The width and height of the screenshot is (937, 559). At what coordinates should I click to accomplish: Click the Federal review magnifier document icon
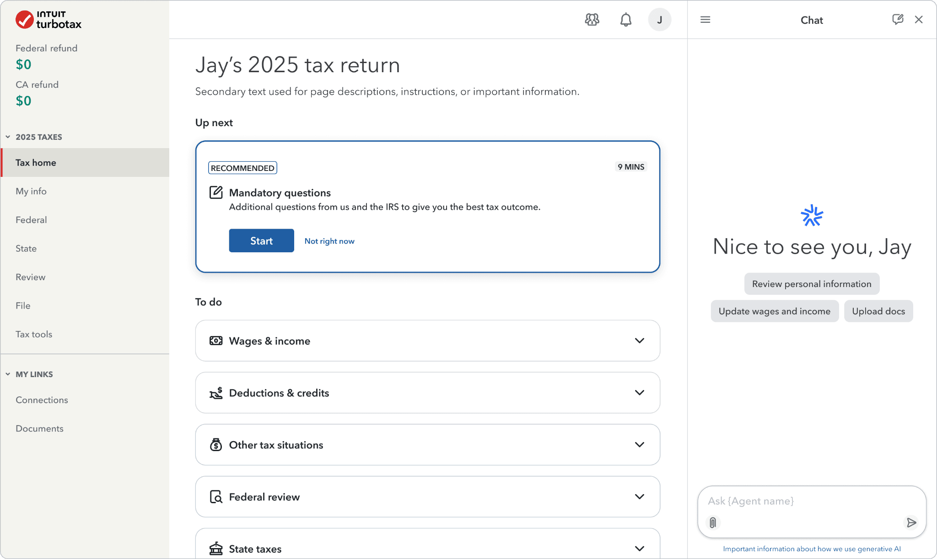pyautogui.click(x=216, y=497)
